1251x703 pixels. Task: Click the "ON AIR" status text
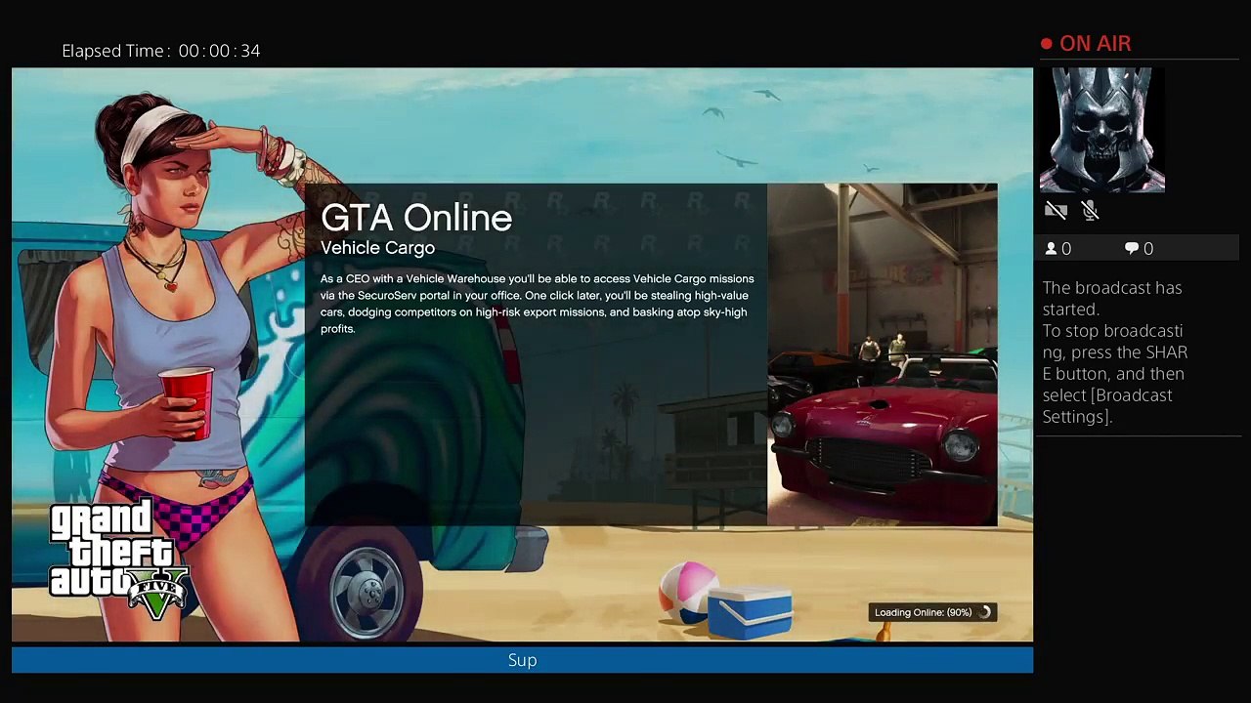1095,44
